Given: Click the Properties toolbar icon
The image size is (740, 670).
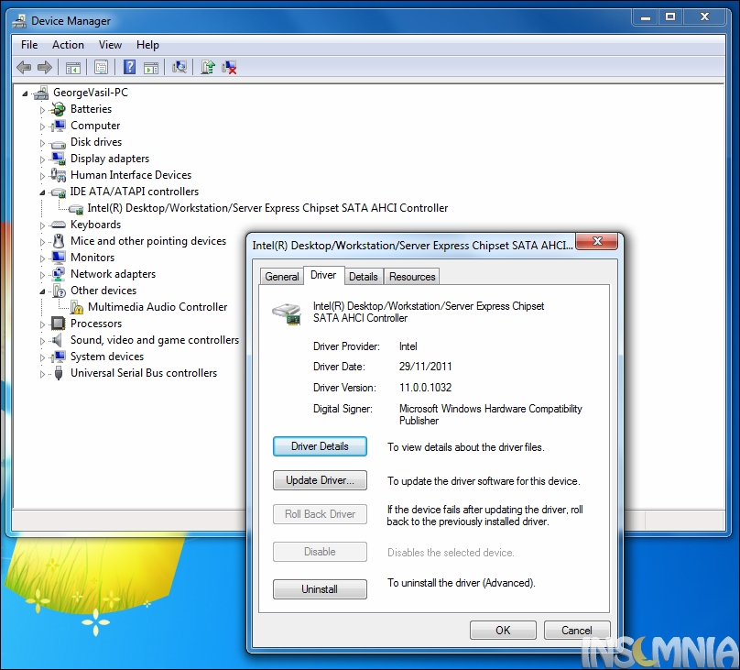Looking at the screenshot, I should point(101,68).
